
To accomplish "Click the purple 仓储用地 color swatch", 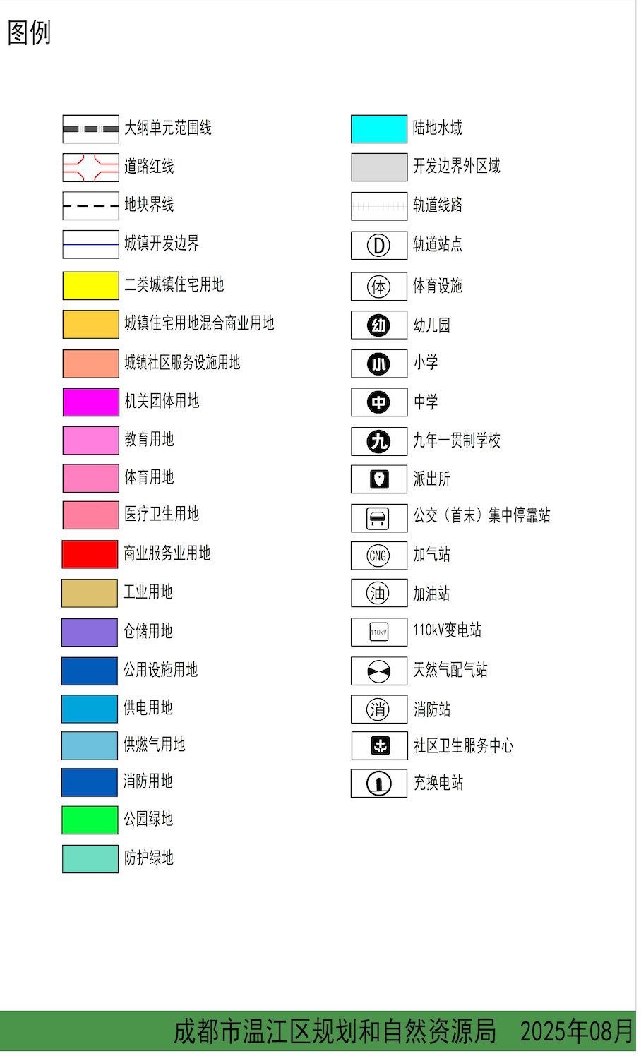I will click(90, 632).
